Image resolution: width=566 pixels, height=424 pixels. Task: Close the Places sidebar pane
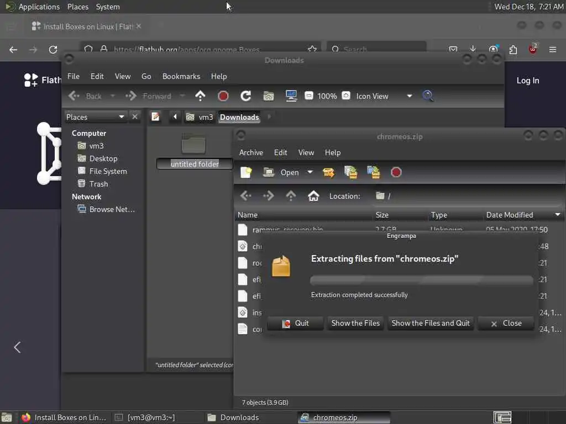pyautogui.click(x=135, y=117)
